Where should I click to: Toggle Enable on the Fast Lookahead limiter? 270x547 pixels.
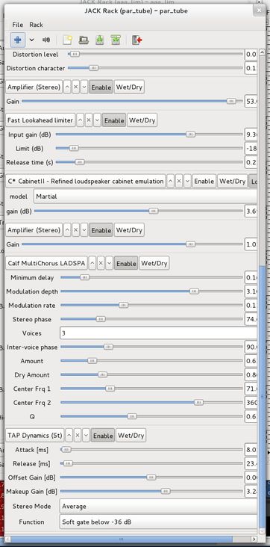(x=114, y=120)
